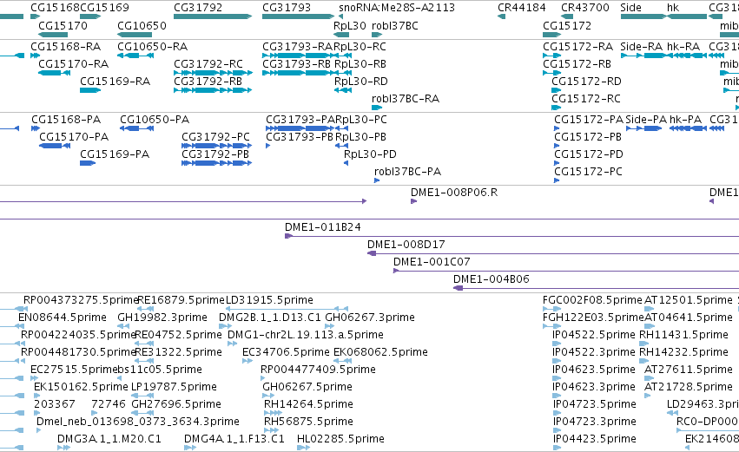This screenshot has height=452, width=739.
Task: Select protein CG31793-PB
Action: (268, 146)
